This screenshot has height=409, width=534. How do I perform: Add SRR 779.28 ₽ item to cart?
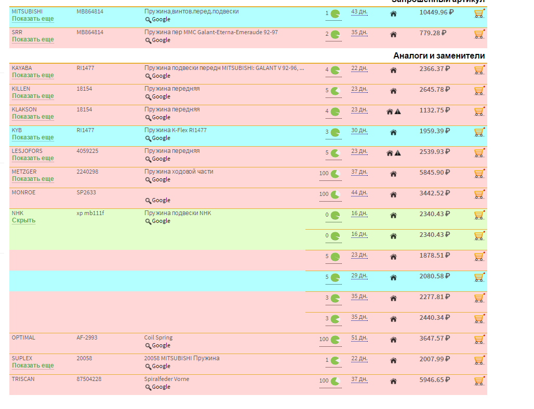coord(479,34)
